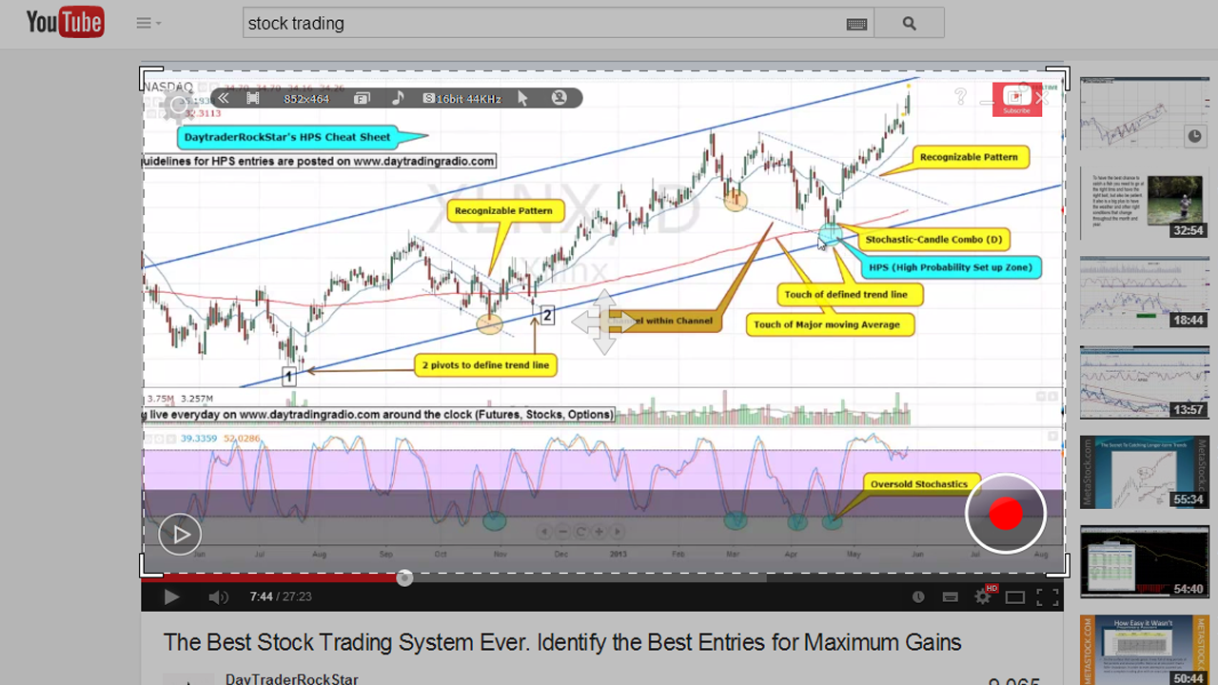Open the suggested video lasting 18:44
Image resolution: width=1218 pixels, height=685 pixels.
(x=1145, y=292)
